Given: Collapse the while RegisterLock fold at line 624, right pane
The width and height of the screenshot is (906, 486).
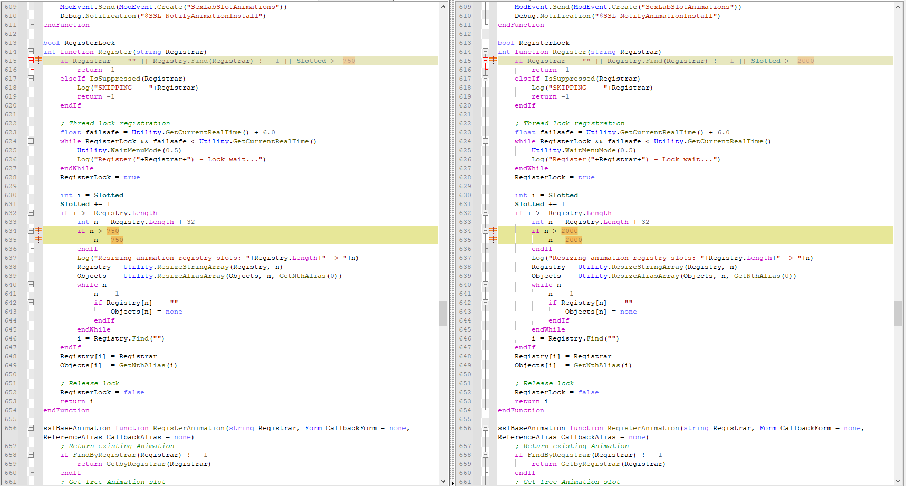Looking at the screenshot, I should coord(485,141).
